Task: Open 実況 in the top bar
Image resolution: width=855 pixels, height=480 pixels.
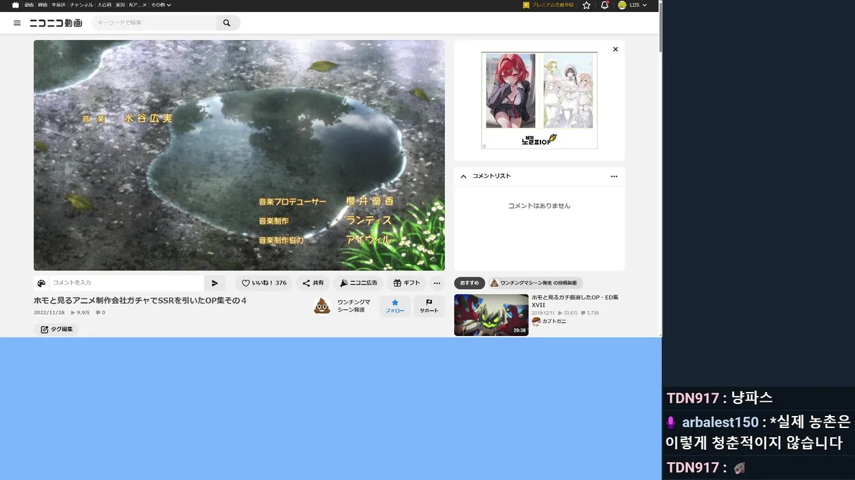Action: tap(120, 5)
